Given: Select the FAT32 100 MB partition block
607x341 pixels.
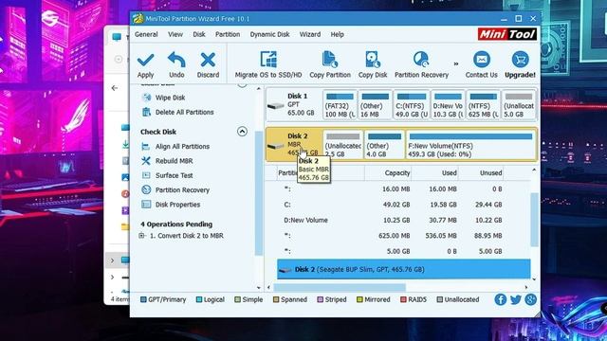Looking at the screenshot, I should coord(340,105).
